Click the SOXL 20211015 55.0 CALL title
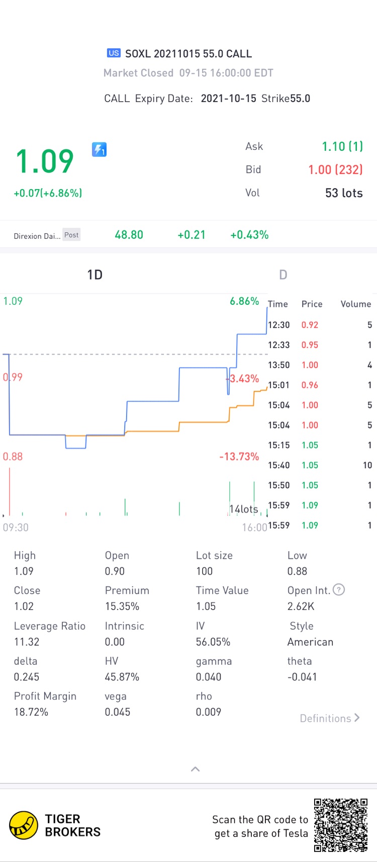The image size is (377, 862). 188,54
